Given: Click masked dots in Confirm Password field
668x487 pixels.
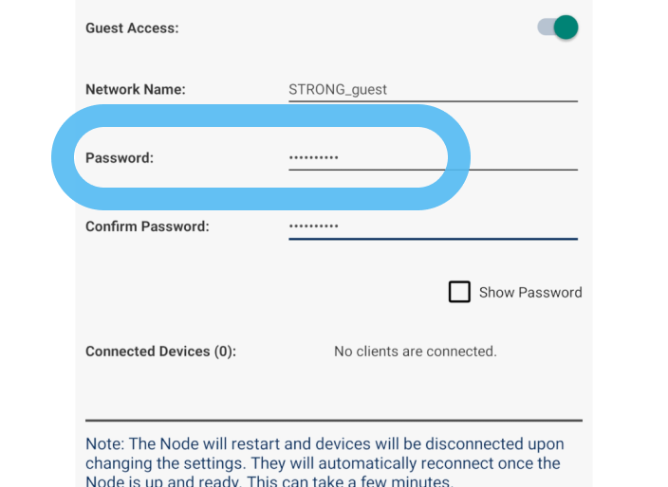Looking at the screenshot, I should (313, 226).
